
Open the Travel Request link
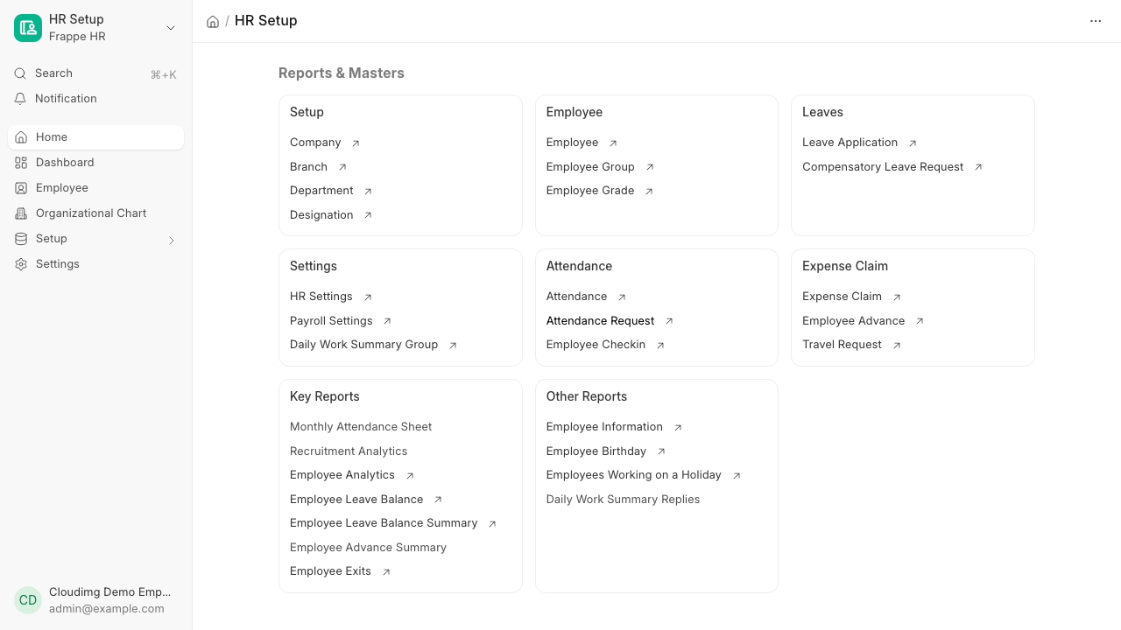[842, 345]
